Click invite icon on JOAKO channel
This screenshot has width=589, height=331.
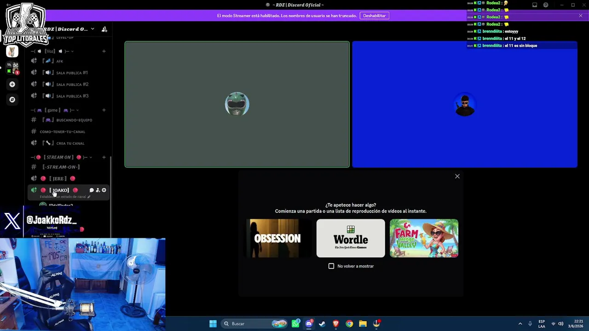[98, 190]
